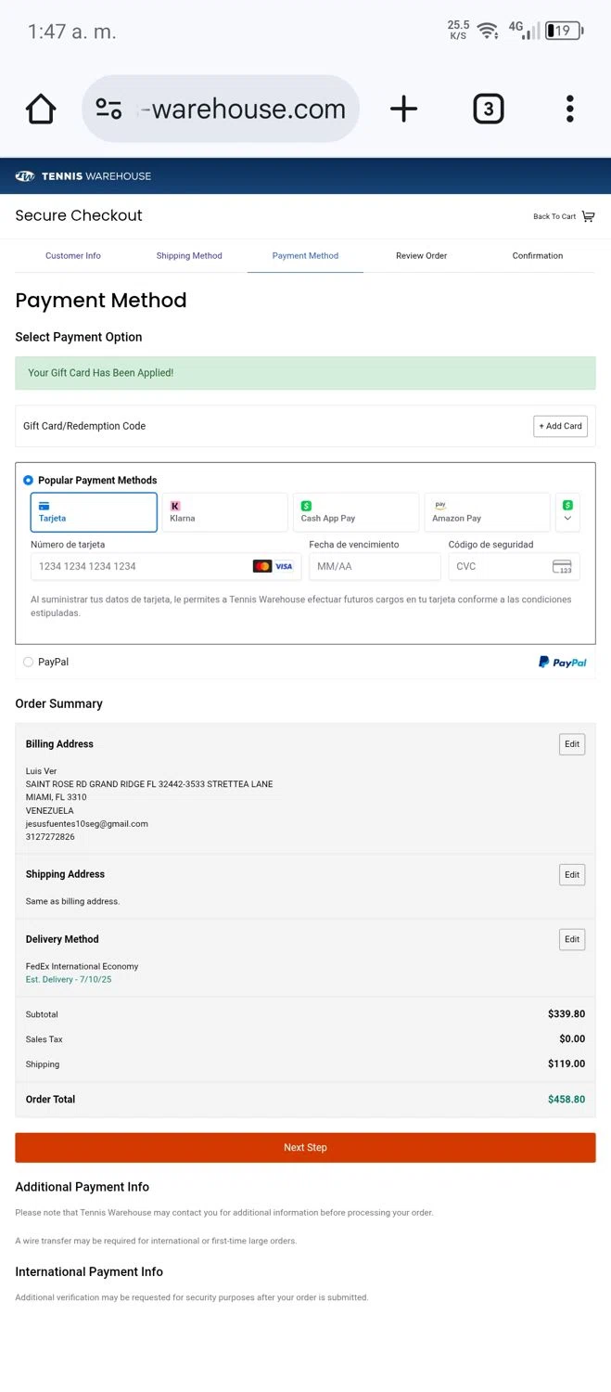Viewport: 611px width, 1392px height.
Task: Tap the Wi-Fi status icon
Action: [x=487, y=31]
